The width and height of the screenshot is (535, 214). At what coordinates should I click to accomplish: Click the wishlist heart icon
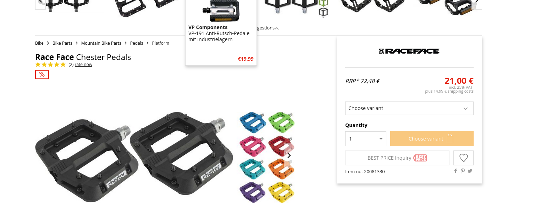[463, 158]
